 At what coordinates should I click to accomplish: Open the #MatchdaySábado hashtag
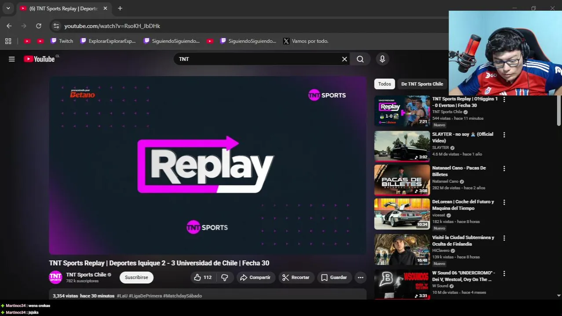(x=182, y=296)
